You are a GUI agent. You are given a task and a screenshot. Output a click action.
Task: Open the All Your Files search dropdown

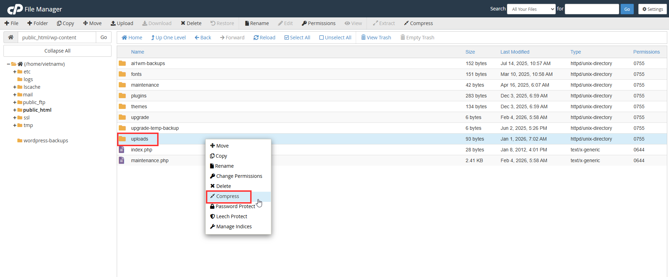tap(531, 9)
